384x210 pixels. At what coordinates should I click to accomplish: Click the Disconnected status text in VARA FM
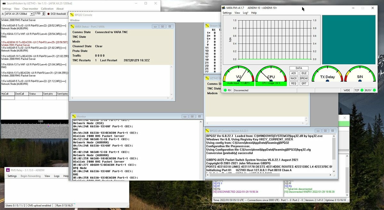241,90
